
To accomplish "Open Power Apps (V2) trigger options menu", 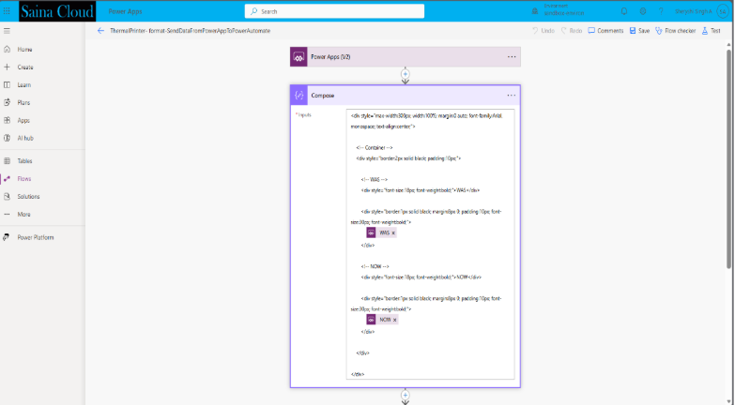I will pyautogui.click(x=512, y=57).
